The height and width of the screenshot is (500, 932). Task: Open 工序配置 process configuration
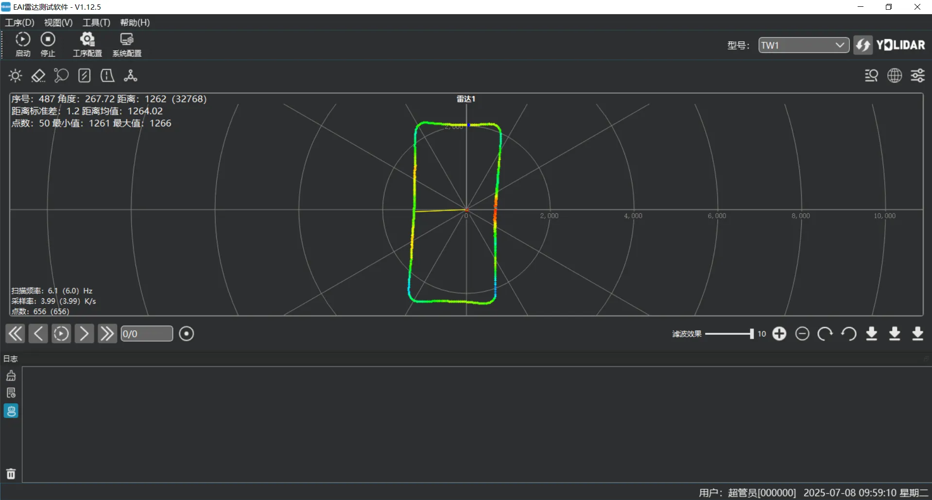point(87,44)
